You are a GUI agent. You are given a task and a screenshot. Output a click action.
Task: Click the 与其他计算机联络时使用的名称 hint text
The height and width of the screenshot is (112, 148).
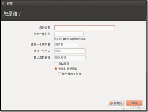(70, 39)
